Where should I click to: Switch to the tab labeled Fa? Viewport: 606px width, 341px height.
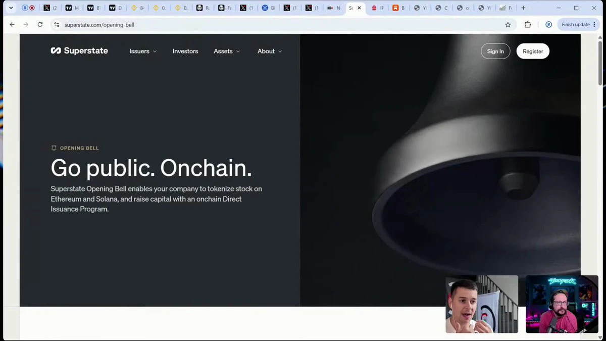(x=224, y=8)
